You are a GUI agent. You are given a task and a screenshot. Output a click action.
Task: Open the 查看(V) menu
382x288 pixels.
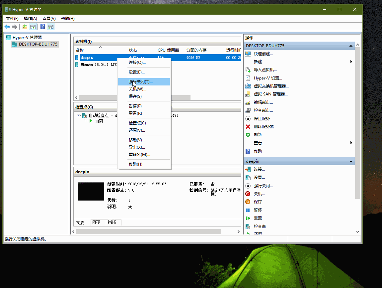[x=49, y=19]
